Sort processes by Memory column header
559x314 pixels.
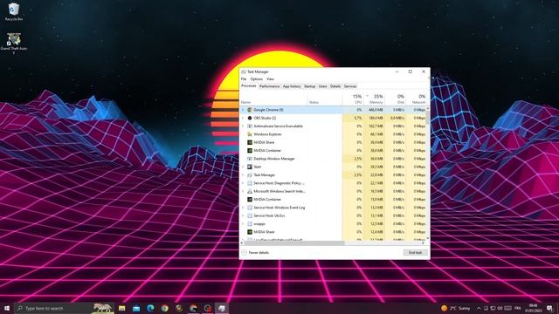point(375,99)
